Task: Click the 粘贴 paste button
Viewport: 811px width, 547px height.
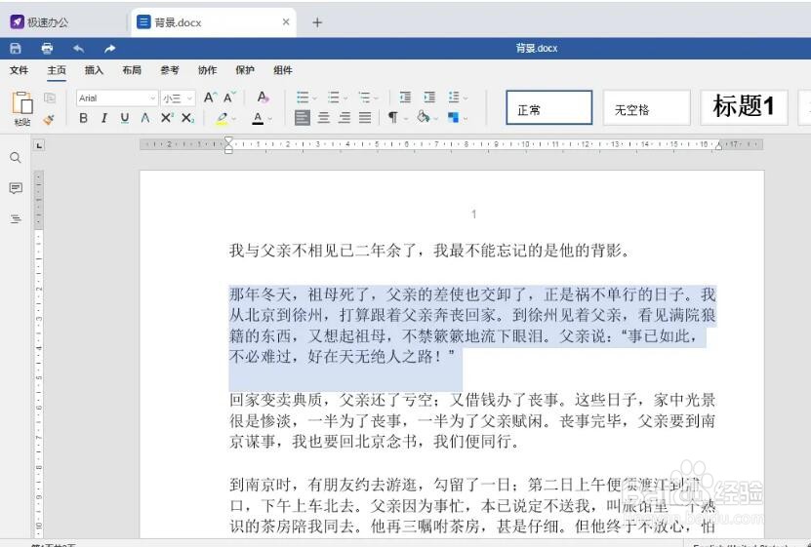Action: coord(22,108)
